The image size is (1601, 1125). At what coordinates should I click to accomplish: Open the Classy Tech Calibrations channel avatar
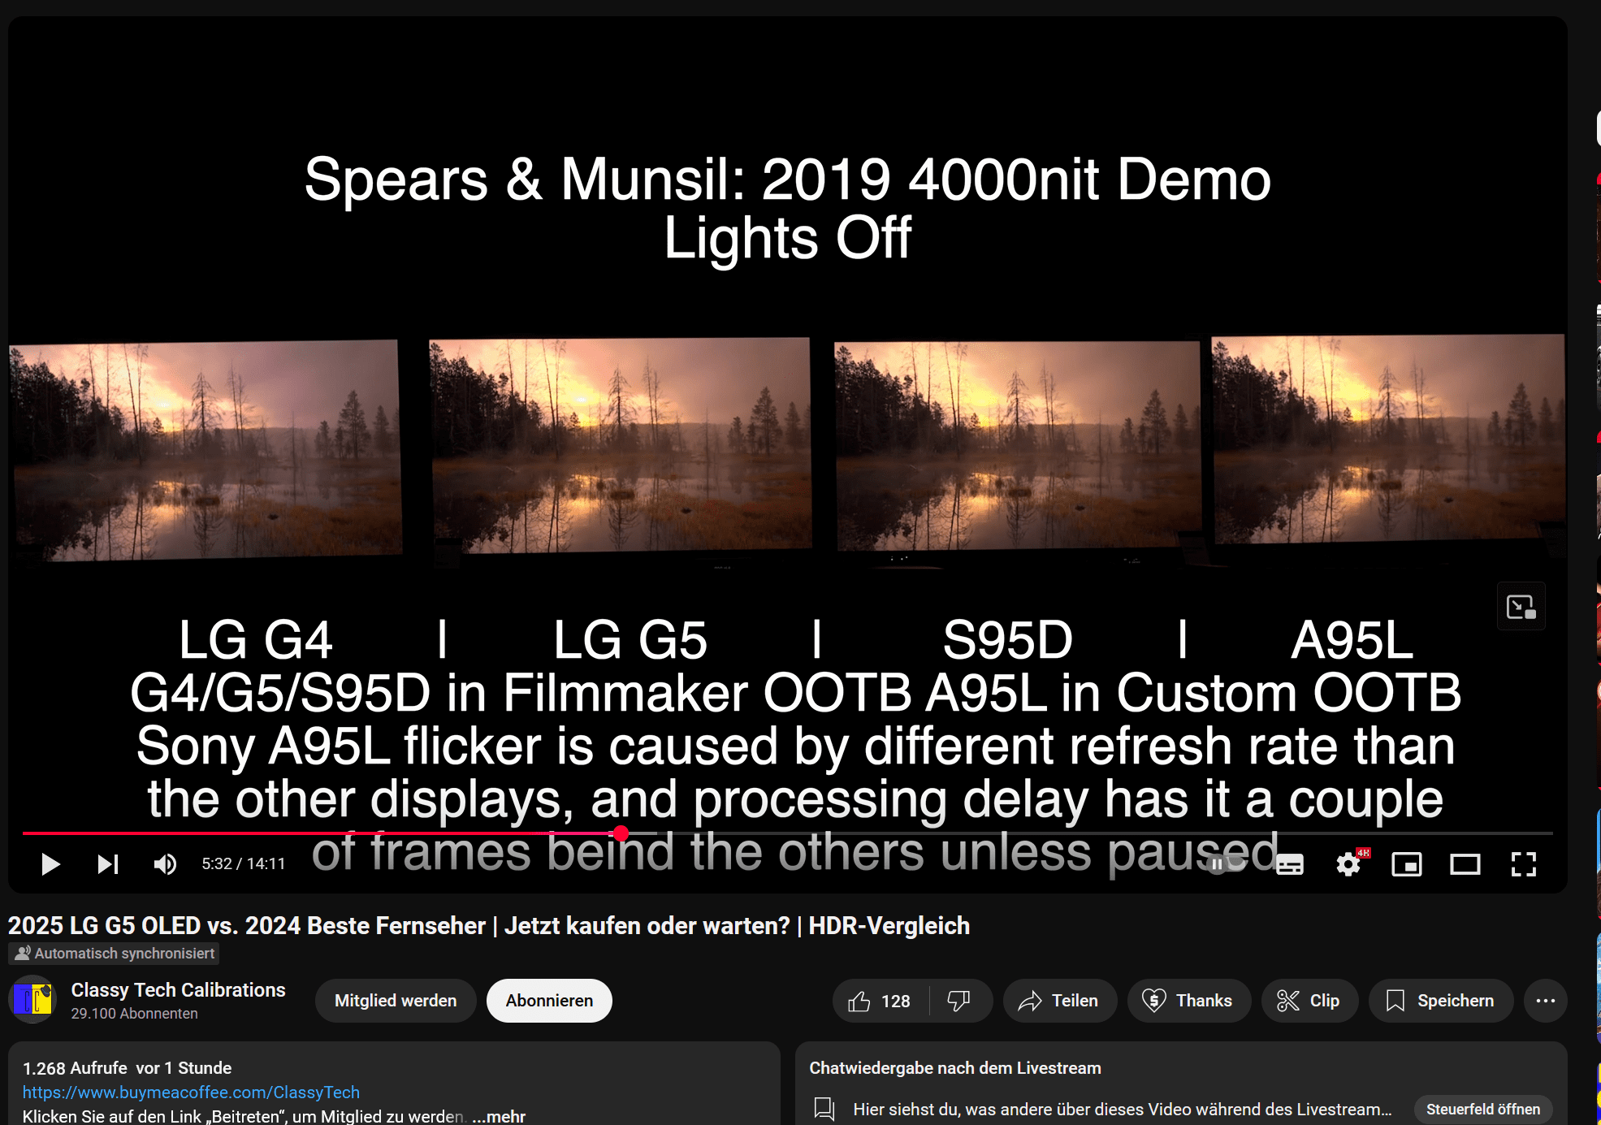(32, 999)
